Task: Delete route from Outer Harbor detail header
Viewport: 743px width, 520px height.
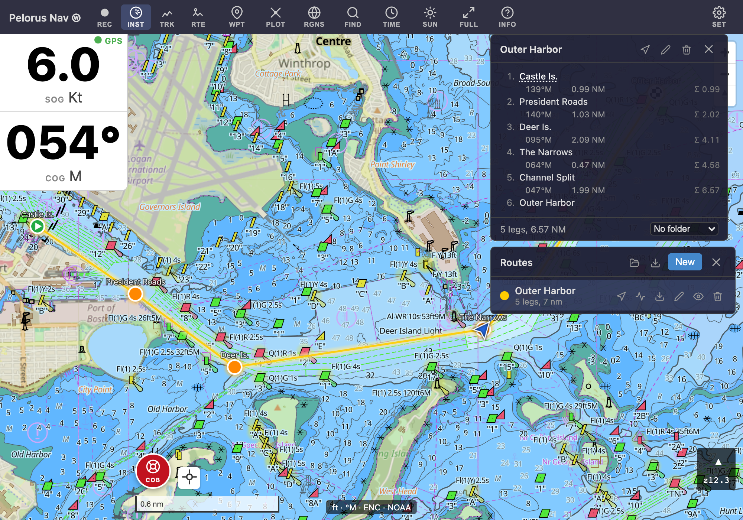Action: pyautogui.click(x=687, y=49)
